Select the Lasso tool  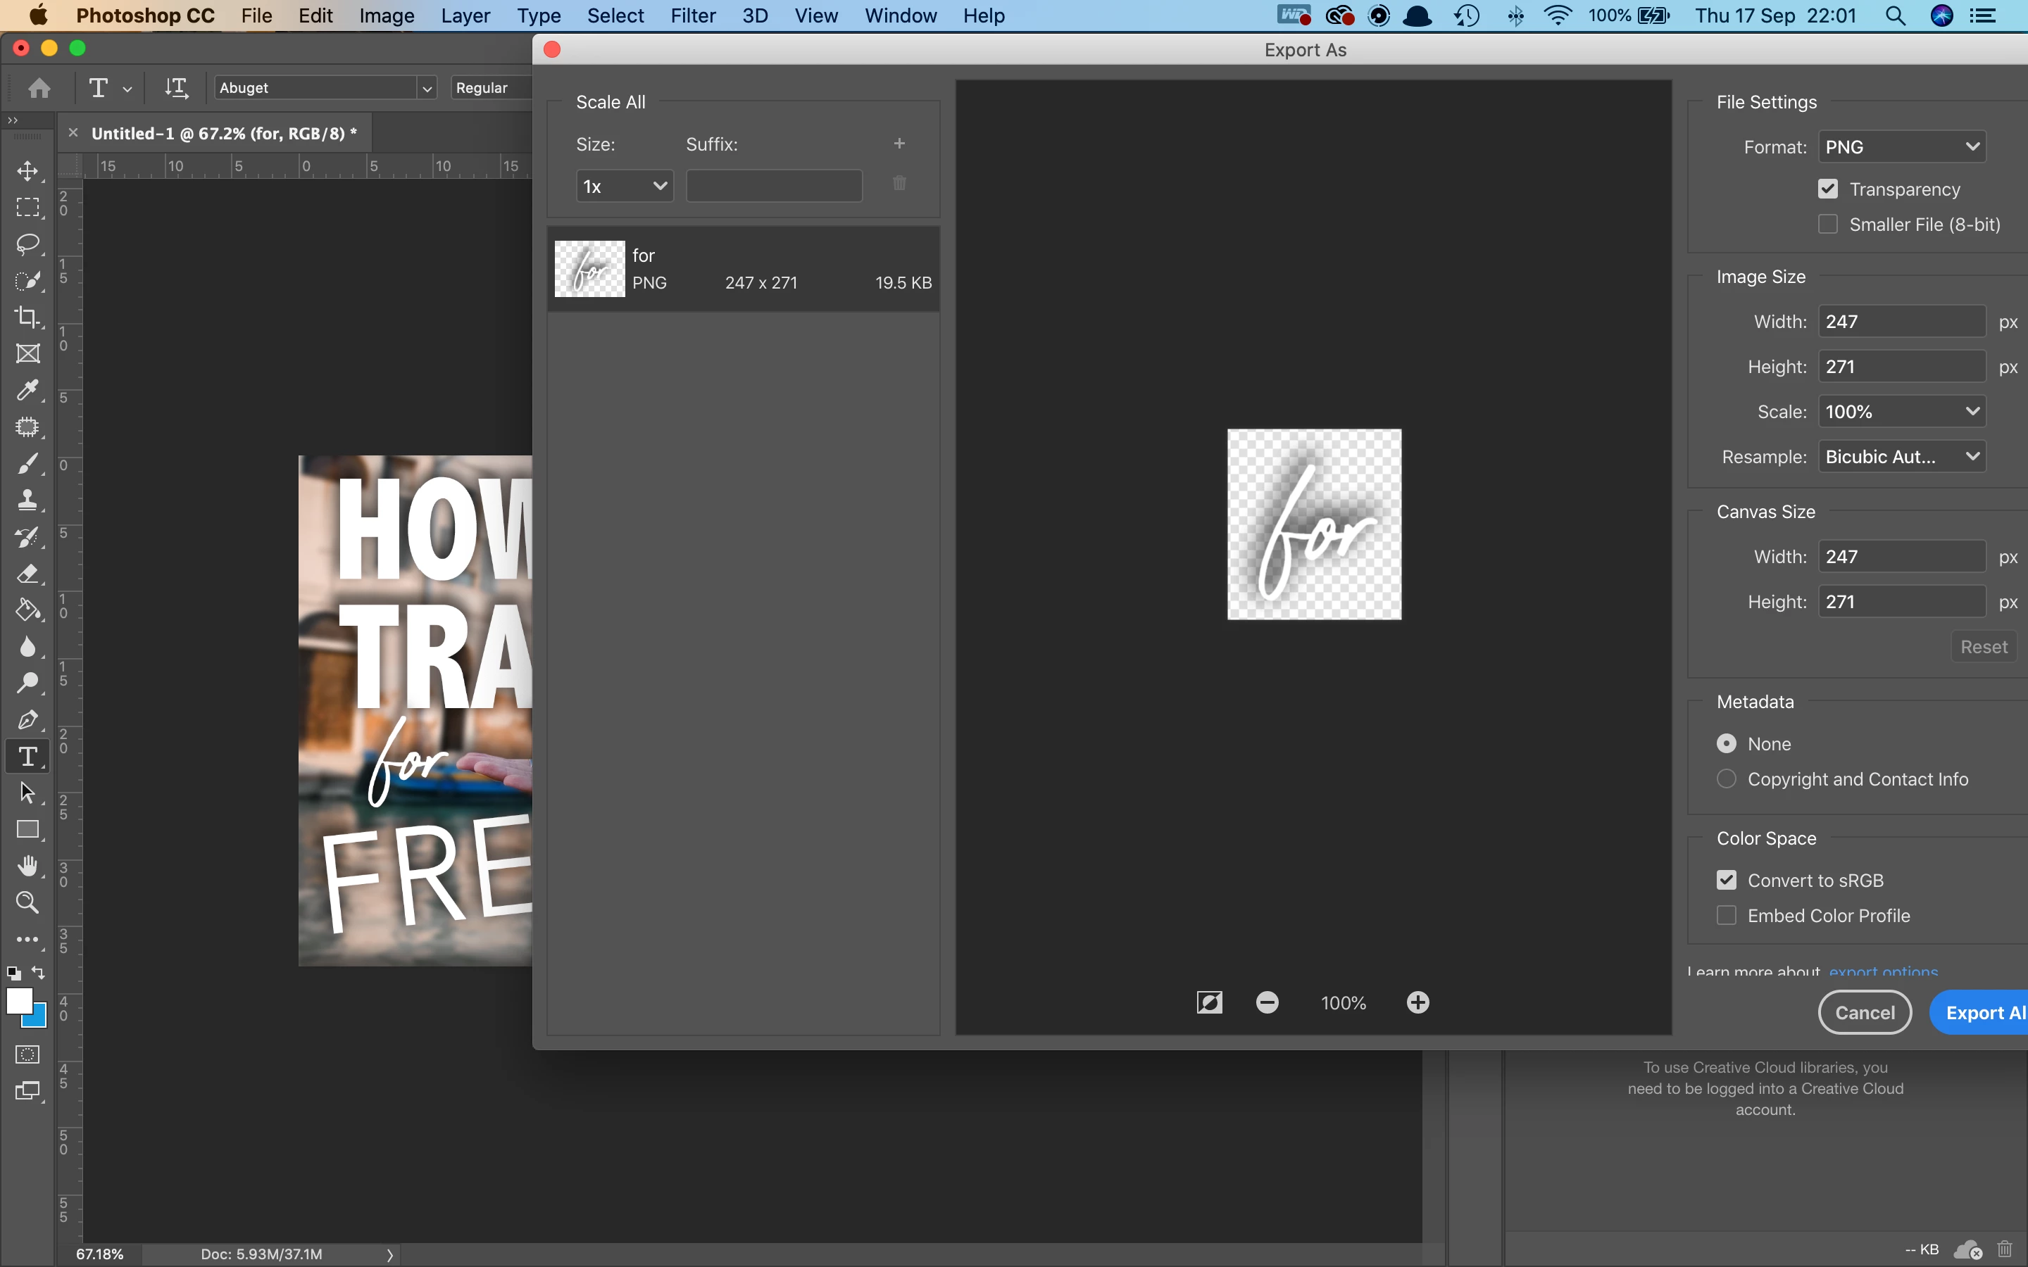coord(27,244)
